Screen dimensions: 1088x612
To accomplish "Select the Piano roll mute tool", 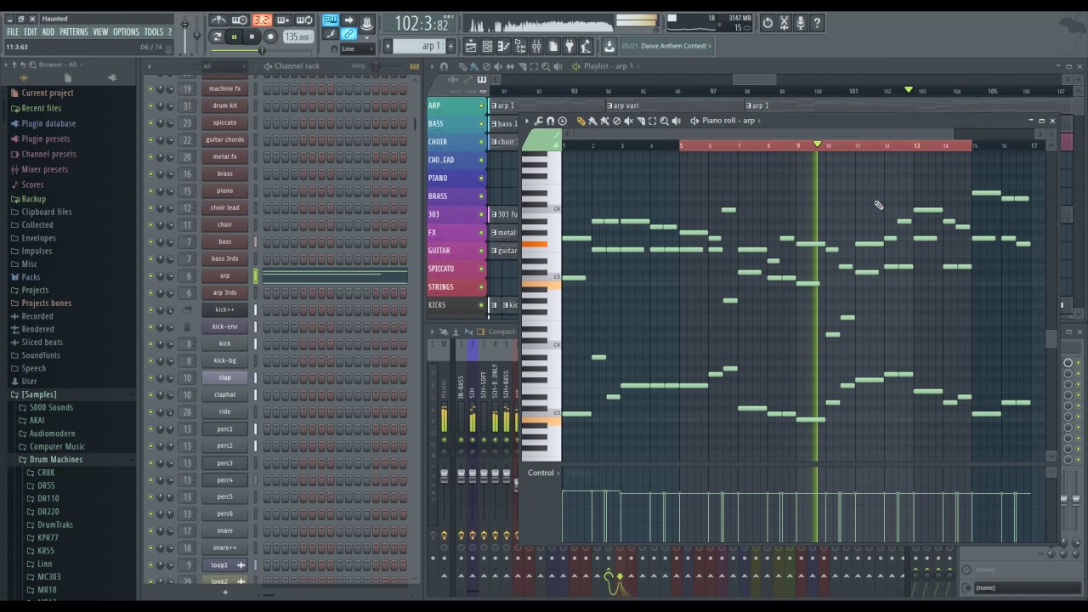I will pos(628,121).
